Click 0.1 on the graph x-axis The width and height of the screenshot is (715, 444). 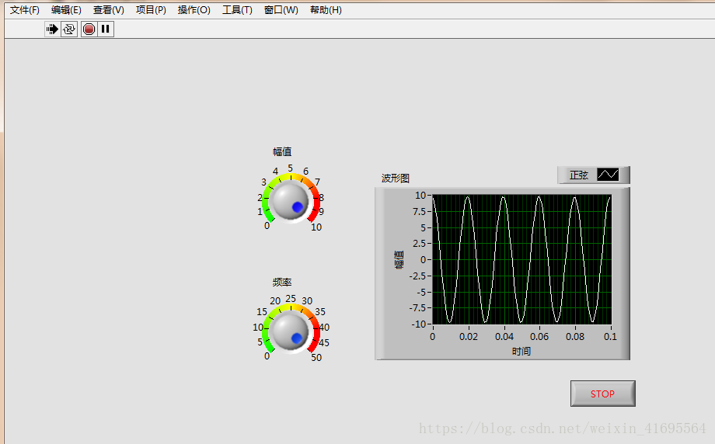(610, 337)
